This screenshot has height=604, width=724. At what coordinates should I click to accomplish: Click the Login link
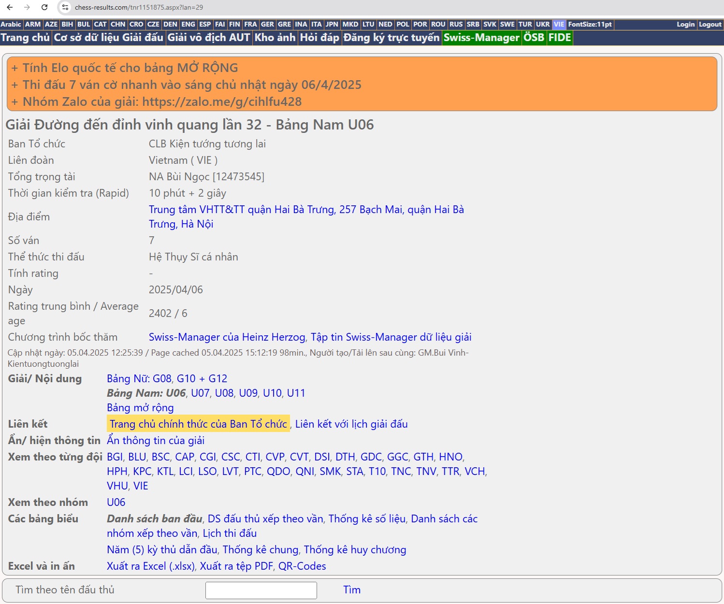[685, 24]
